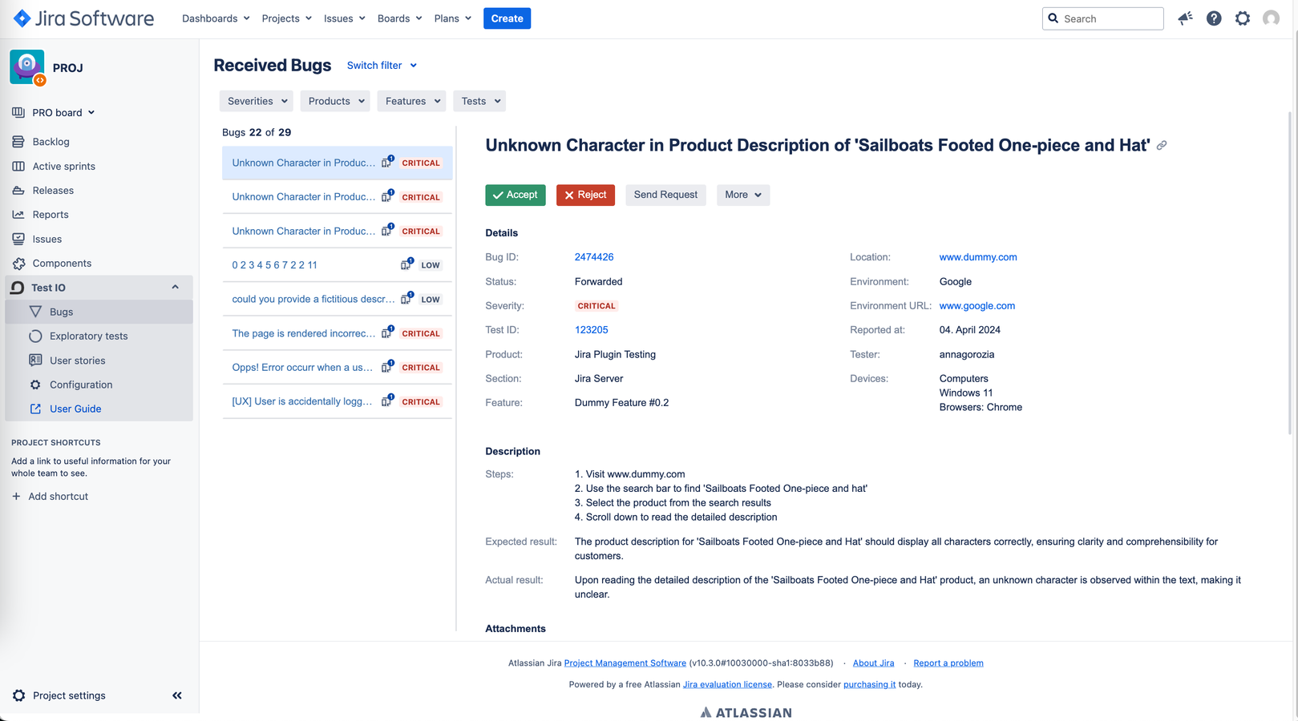Click the search magnifier icon
The image size is (1298, 721).
click(x=1053, y=18)
